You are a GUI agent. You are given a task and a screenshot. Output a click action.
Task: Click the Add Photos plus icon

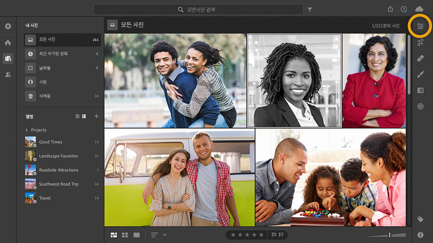(8, 26)
